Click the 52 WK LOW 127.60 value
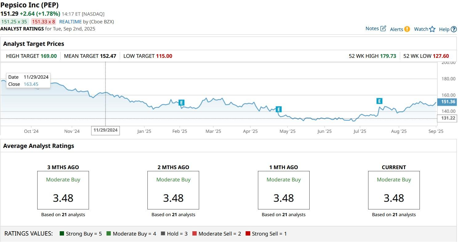Viewport: 458px width, 242px height. (441, 56)
